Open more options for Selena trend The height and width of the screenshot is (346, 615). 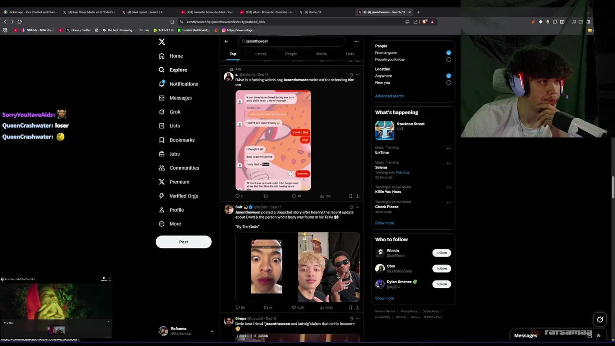coord(449,163)
